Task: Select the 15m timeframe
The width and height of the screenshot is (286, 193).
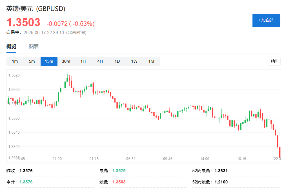Action: click(49, 61)
